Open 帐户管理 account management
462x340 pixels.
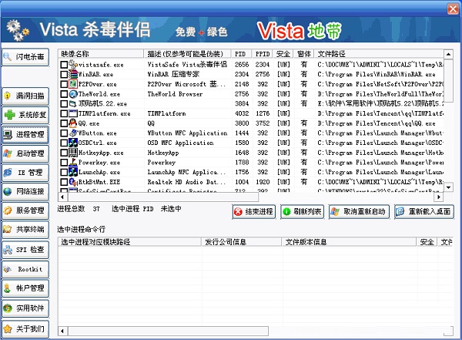(25, 288)
